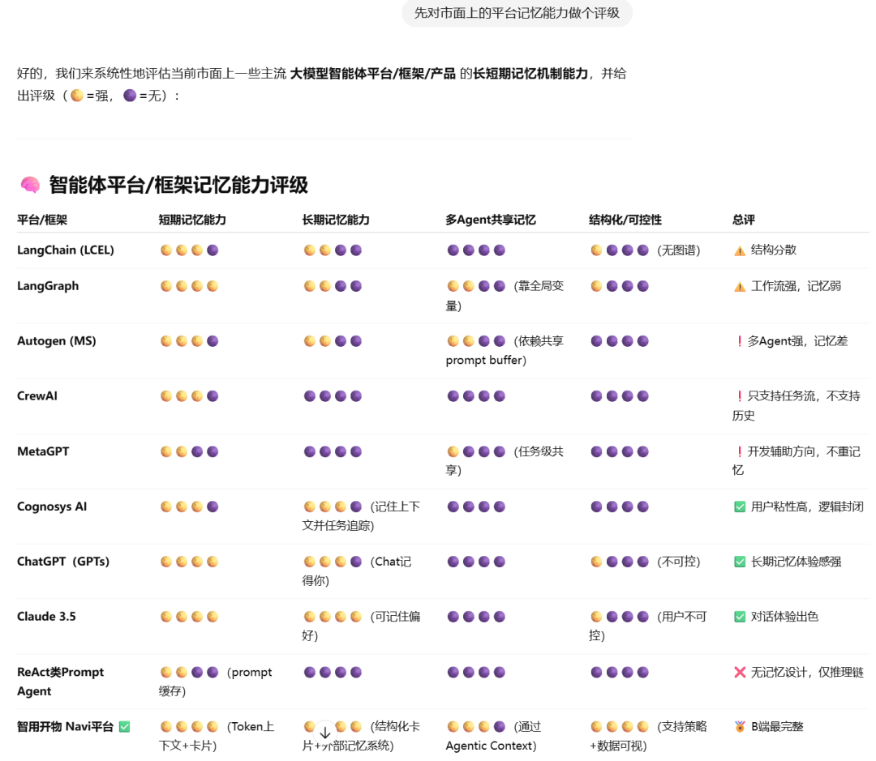The width and height of the screenshot is (876, 761).
Task: Select the 智用开物 Navi平台 row name
Action: (x=66, y=727)
